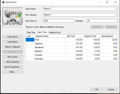Click Colorado split time 6:00.00
120x94 pixels.
tap(74, 55)
